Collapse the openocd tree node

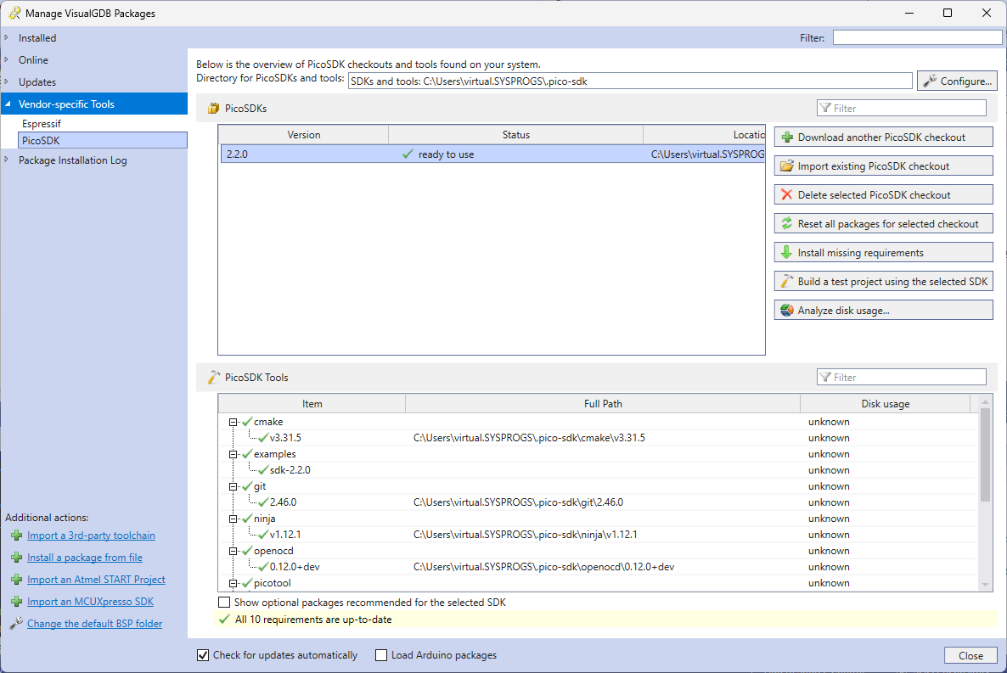click(233, 551)
